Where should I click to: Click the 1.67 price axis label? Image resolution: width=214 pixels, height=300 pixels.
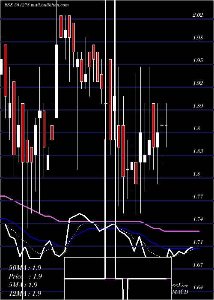point(198,265)
